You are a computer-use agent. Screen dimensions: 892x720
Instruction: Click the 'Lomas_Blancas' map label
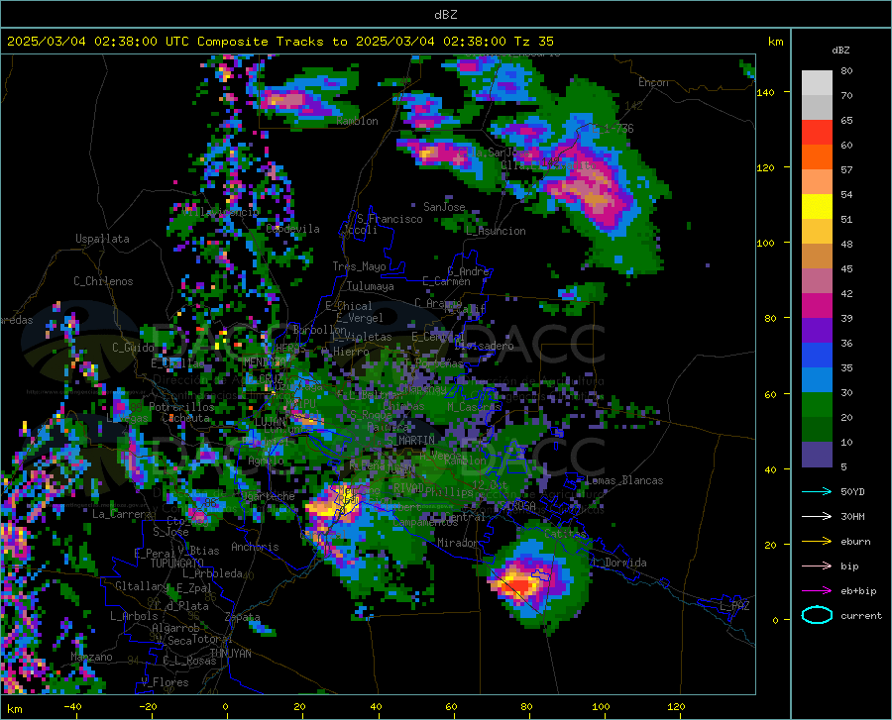(x=624, y=480)
